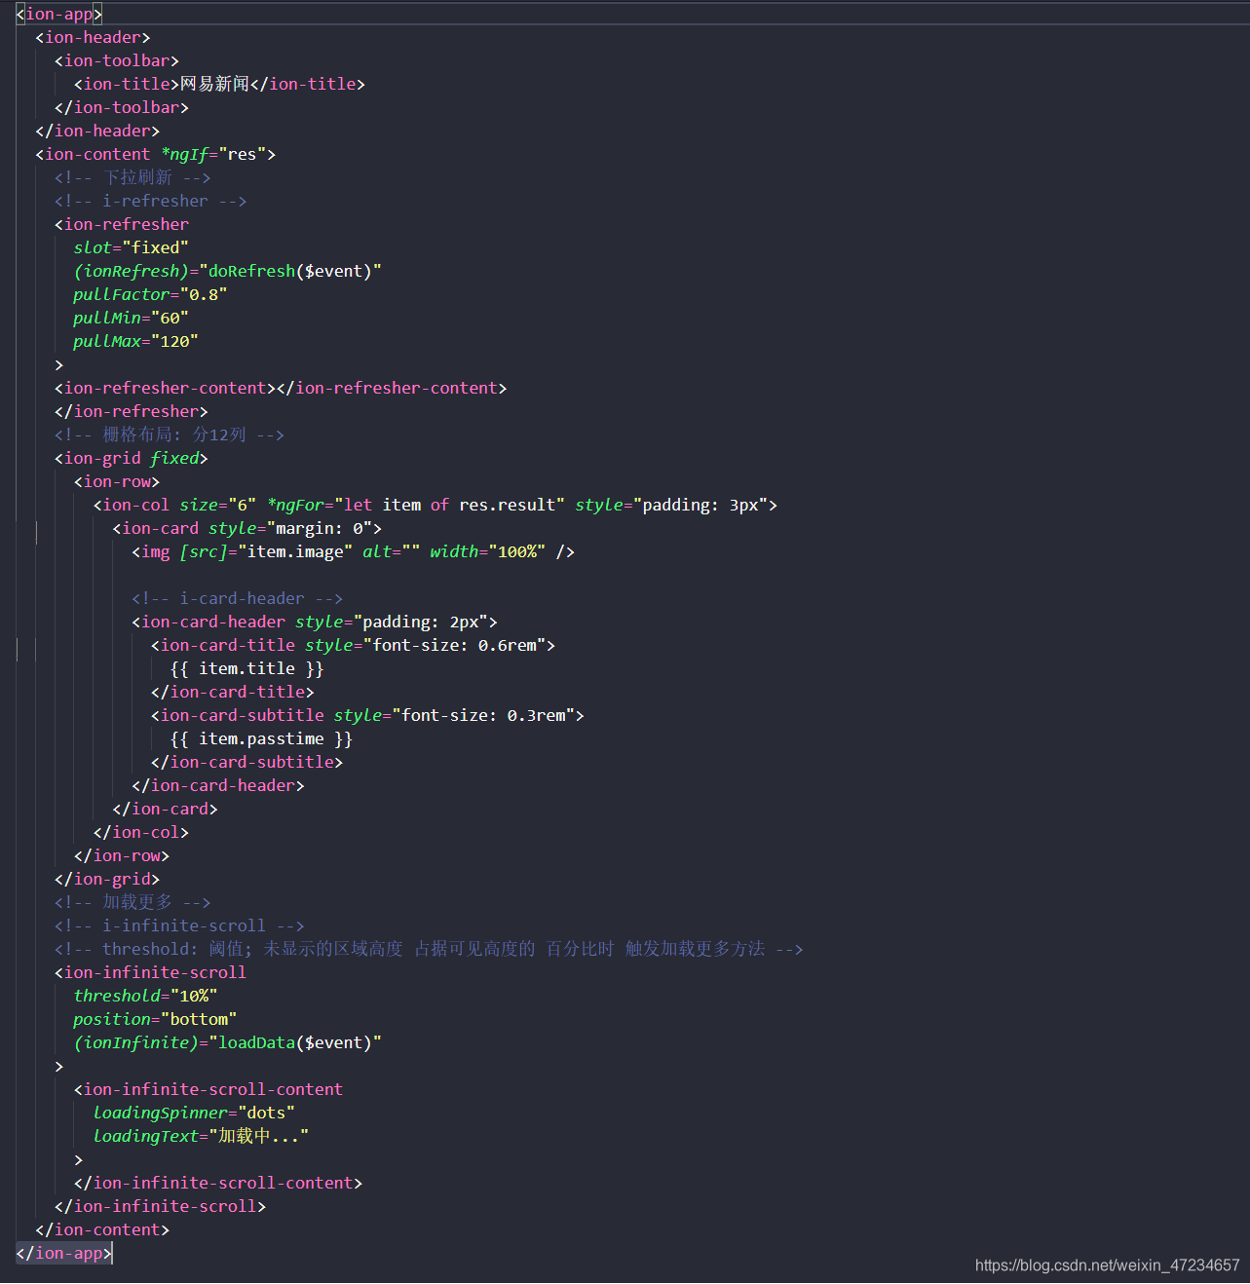Click the loadingText="加载中..." attribute

pyautogui.click(x=201, y=1136)
